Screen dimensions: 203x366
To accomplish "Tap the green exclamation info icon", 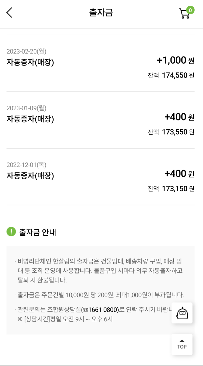I will [11, 232].
